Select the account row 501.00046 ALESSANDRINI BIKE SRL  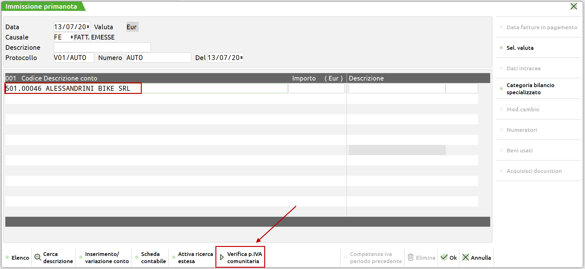[x=73, y=88]
